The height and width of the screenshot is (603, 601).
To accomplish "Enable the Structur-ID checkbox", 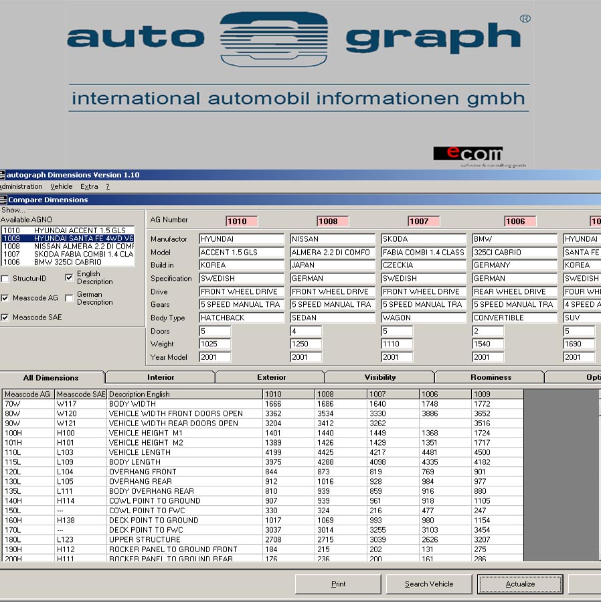I will (5, 279).
